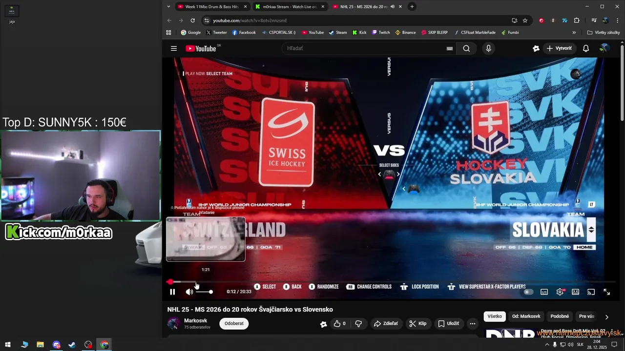625x351 pixels.
Task: Open the YouTube guide hamburger menu
Action: pyautogui.click(x=174, y=48)
